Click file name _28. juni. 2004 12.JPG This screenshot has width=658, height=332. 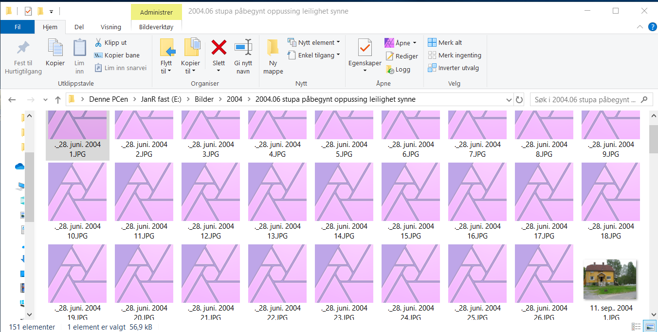pos(211,231)
